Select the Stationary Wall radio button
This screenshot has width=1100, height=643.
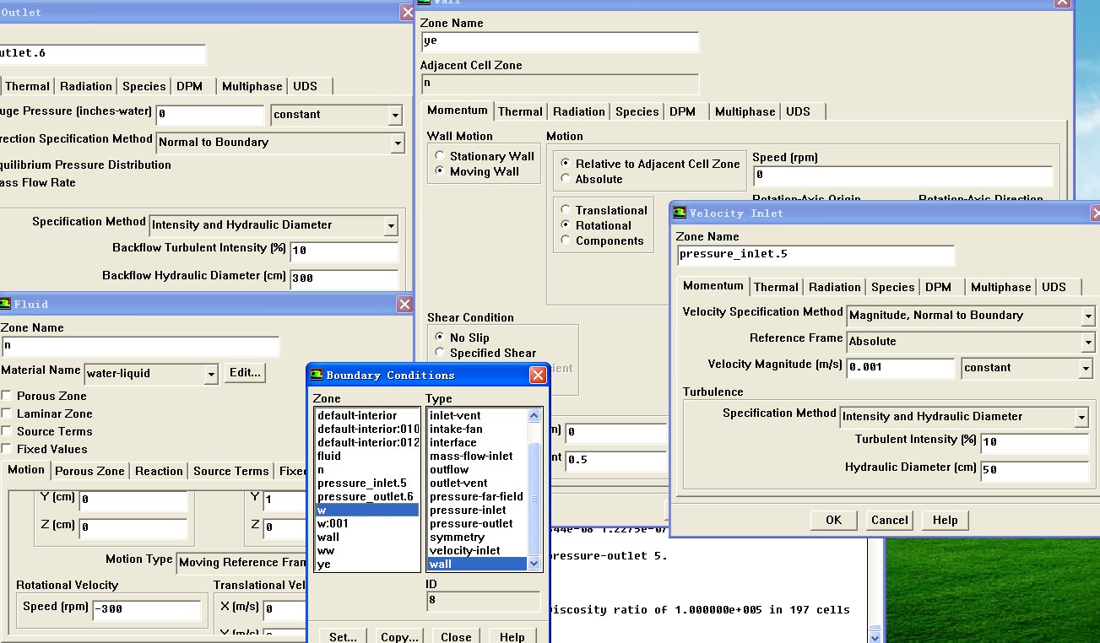tap(440, 156)
